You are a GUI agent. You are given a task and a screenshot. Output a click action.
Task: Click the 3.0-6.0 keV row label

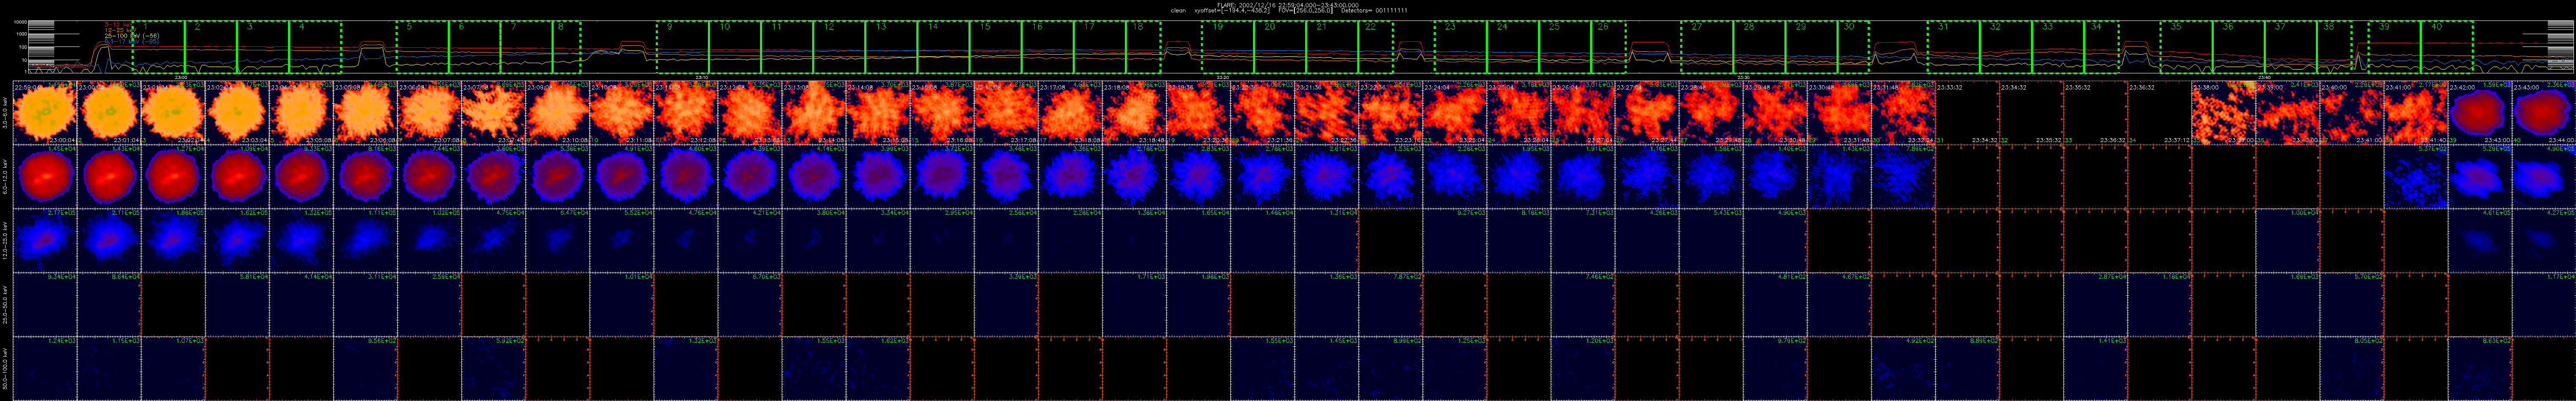coord(6,113)
